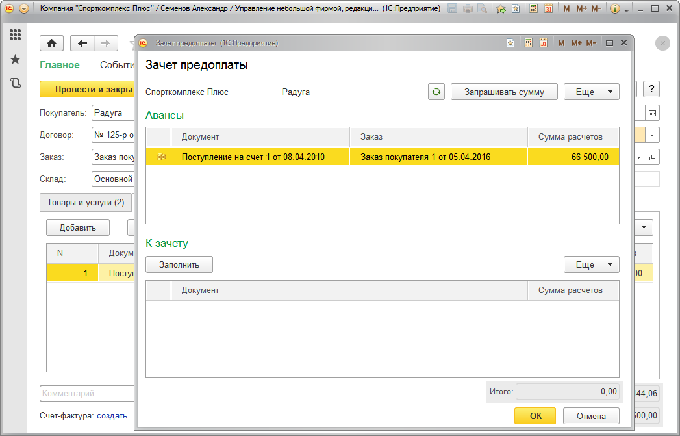The height and width of the screenshot is (436, 680).
Task: Click Заполнить button
Action: click(179, 264)
